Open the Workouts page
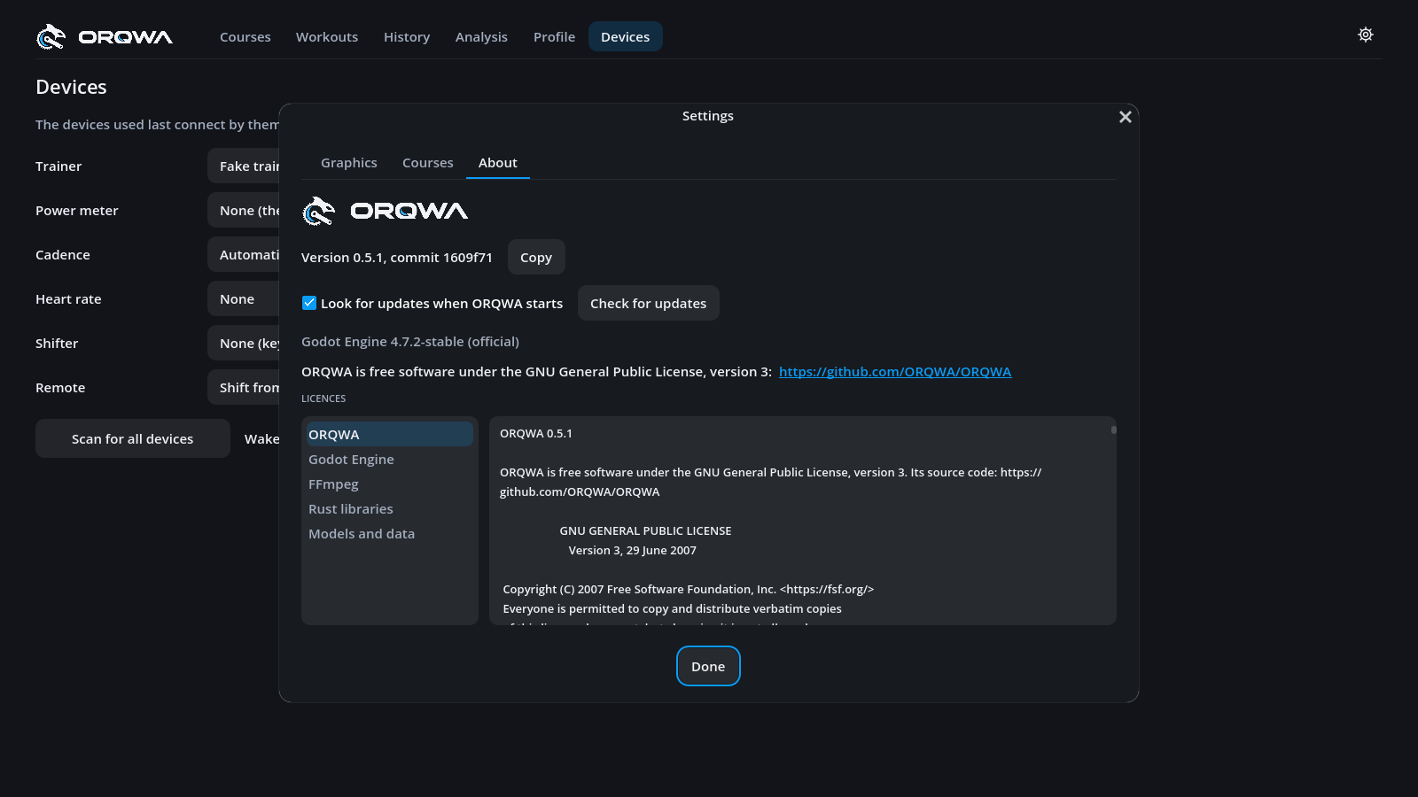Viewport: 1418px width, 797px height. (327, 37)
